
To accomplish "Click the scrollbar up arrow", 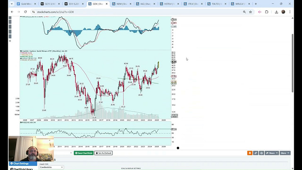I will tap(292, 18).
